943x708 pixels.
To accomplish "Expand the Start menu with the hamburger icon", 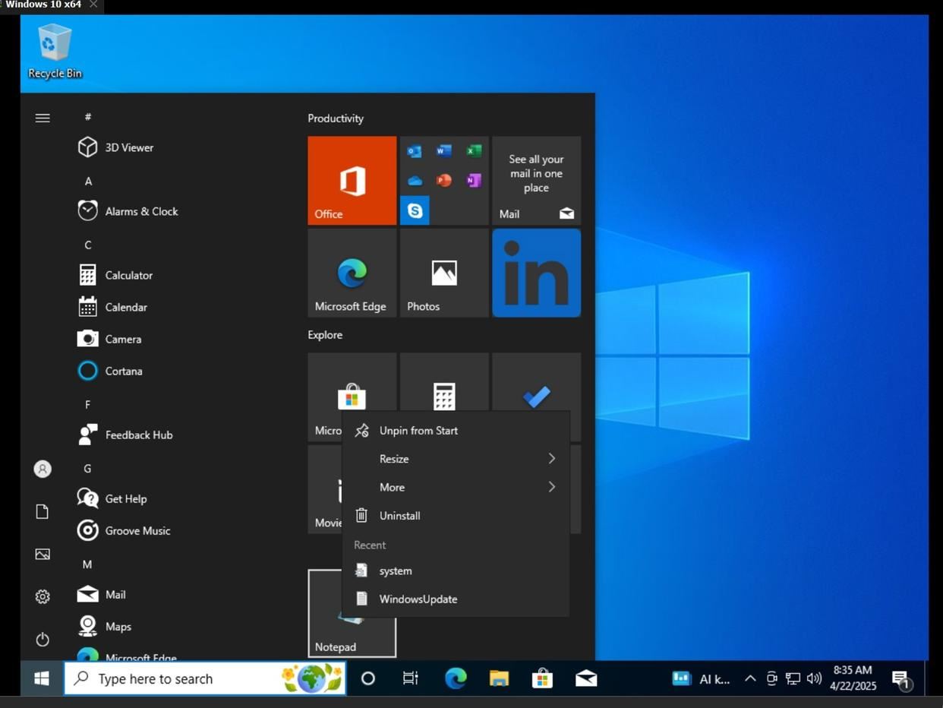I will pos(43,118).
